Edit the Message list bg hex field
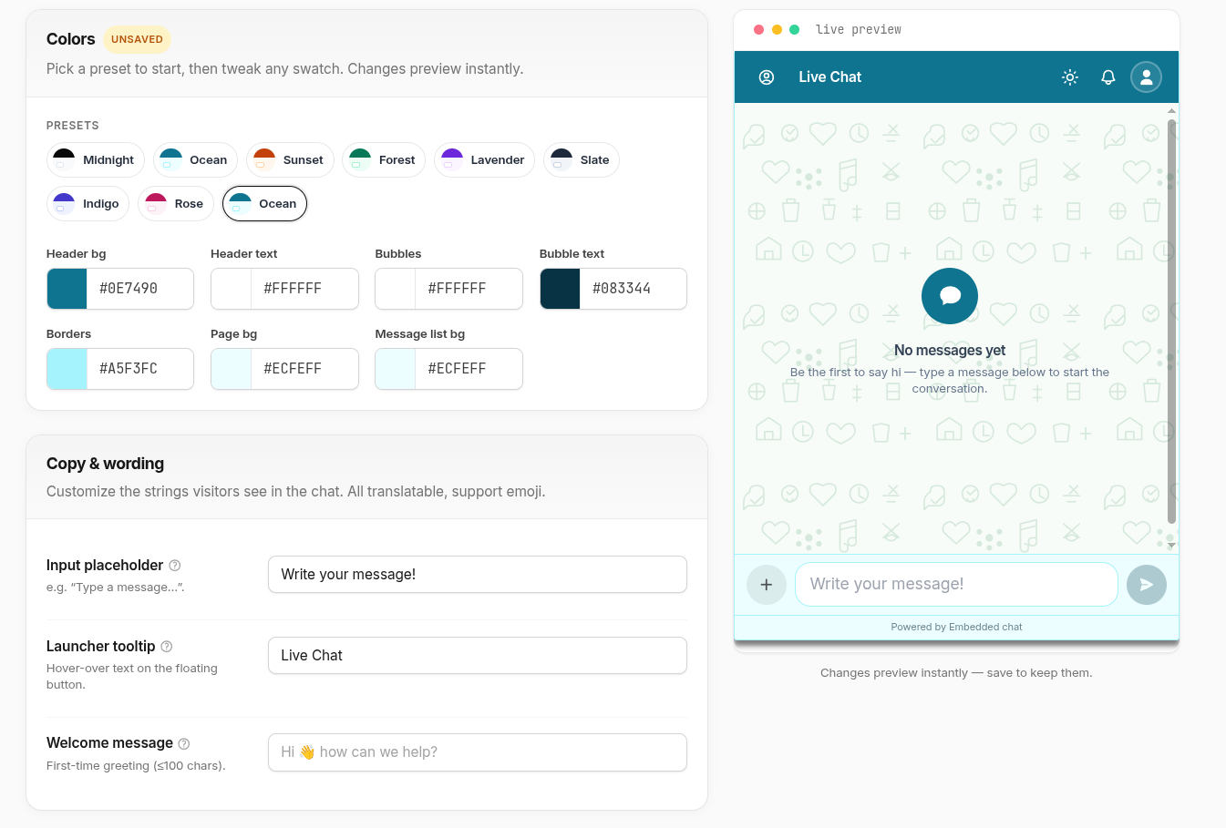Image resolution: width=1226 pixels, height=828 pixels. click(x=469, y=369)
